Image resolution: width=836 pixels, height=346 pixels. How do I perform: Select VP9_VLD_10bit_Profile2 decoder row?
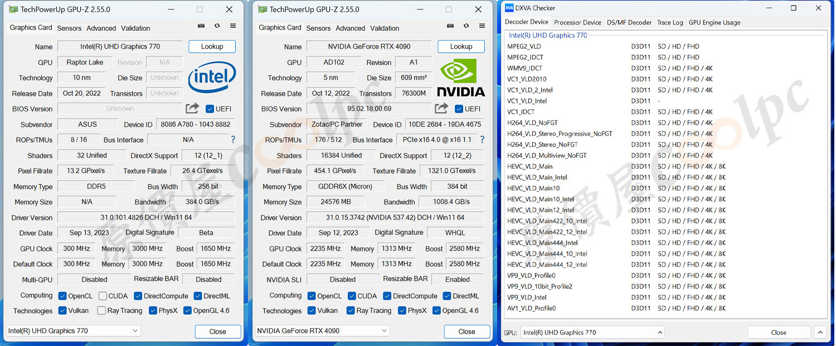[x=665, y=286]
